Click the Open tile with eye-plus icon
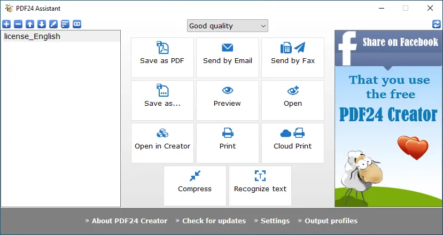443x235 pixels. (x=293, y=100)
